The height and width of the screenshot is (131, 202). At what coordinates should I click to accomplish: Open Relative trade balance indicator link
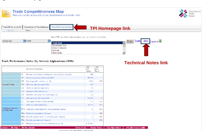click(x=37, y=91)
